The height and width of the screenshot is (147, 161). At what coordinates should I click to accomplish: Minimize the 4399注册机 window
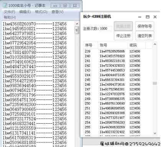[140, 17]
